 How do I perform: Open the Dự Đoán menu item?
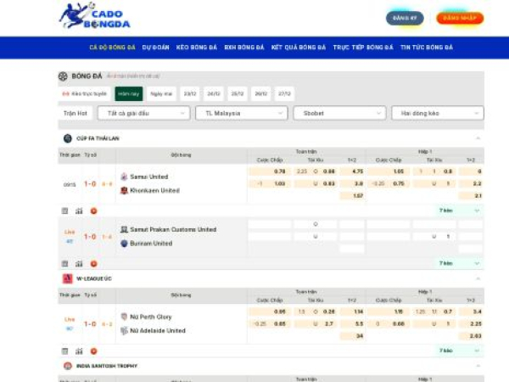pos(155,48)
